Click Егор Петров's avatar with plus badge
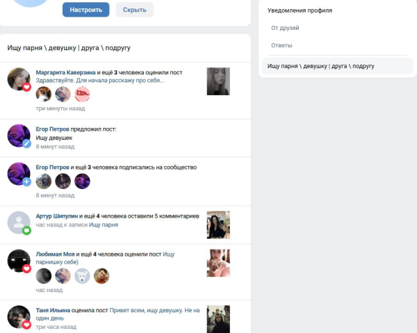The height and width of the screenshot is (333, 417). pos(19,174)
